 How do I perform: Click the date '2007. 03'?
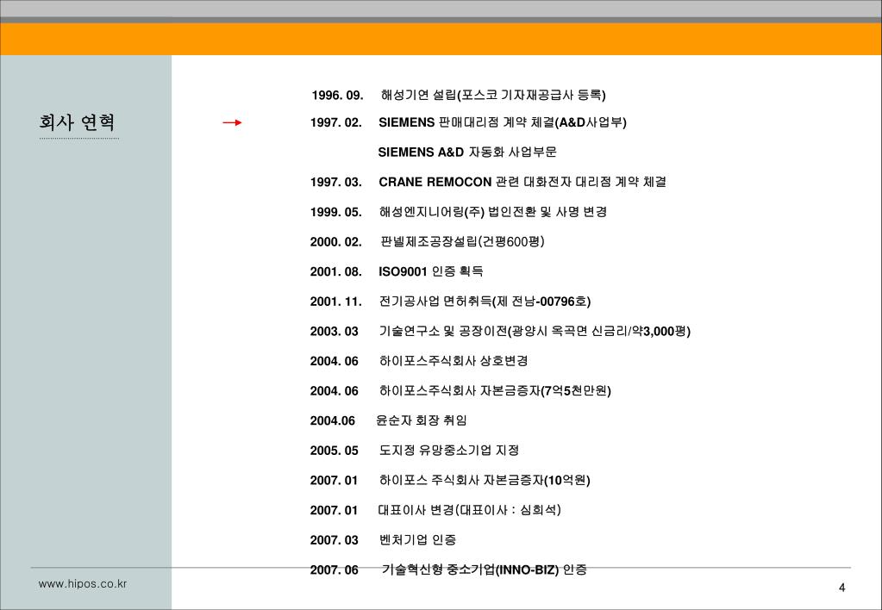pos(335,539)
